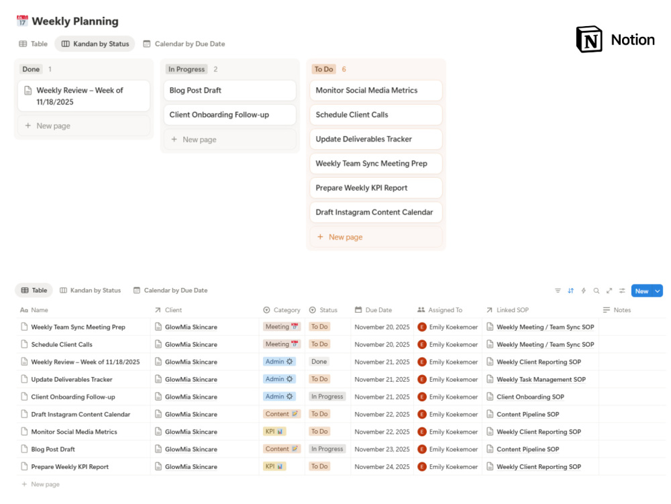Add New page in To Do column
This screenshot has height=504, width=671.
376,237
